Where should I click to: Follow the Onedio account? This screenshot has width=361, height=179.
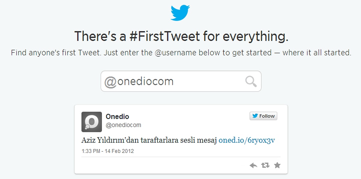pyautogui.click(x=263, y=116)
